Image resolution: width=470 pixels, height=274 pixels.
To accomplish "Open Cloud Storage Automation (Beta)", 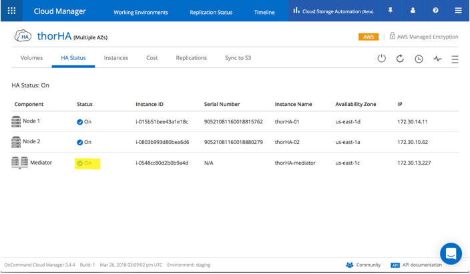I will coord(333,11).
